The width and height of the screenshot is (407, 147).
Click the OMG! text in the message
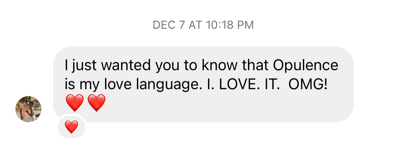pyautogui.click(x=307, y=85)
